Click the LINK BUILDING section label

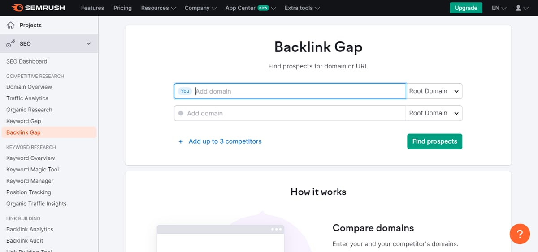coord(23,218)
